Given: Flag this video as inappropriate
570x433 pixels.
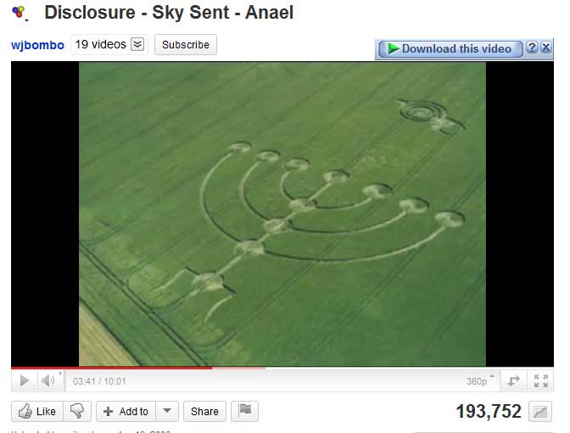Looking at the screenshot, I should 244,411.
